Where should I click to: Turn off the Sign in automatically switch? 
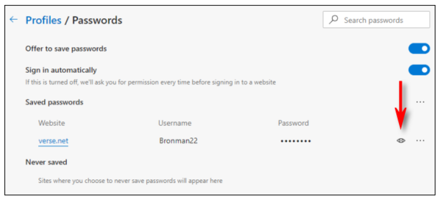tap(419, 70)
